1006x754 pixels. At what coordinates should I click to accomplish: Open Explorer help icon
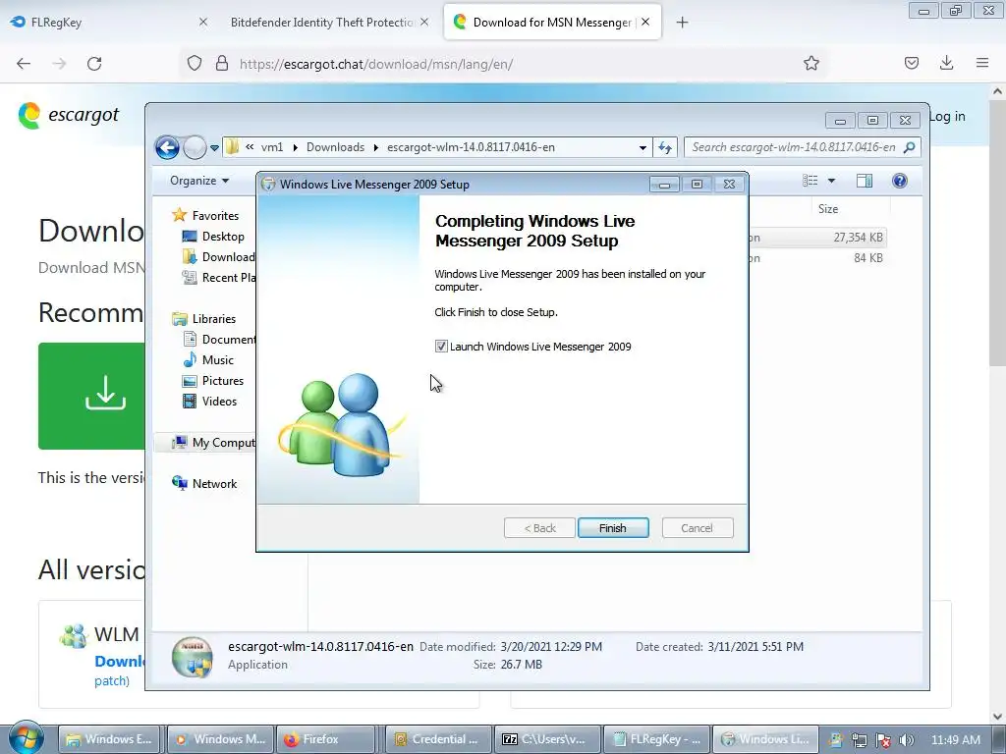click(900, 181)
